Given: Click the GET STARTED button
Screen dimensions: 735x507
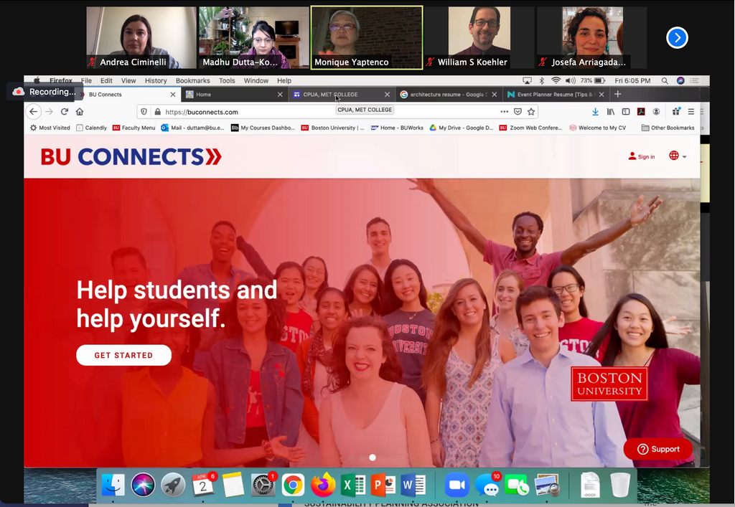Looking at the screenshot, I should point(123,355).
